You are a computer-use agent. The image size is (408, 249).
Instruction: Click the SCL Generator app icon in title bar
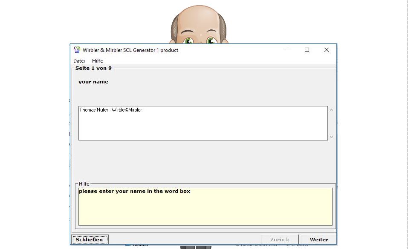[x=77, y=50]
